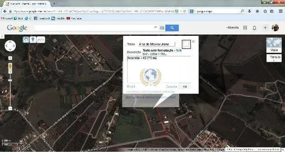Select Editar HTML description mode
The width and height of the screenshot is (285, 152).
[x=158, y=54]
